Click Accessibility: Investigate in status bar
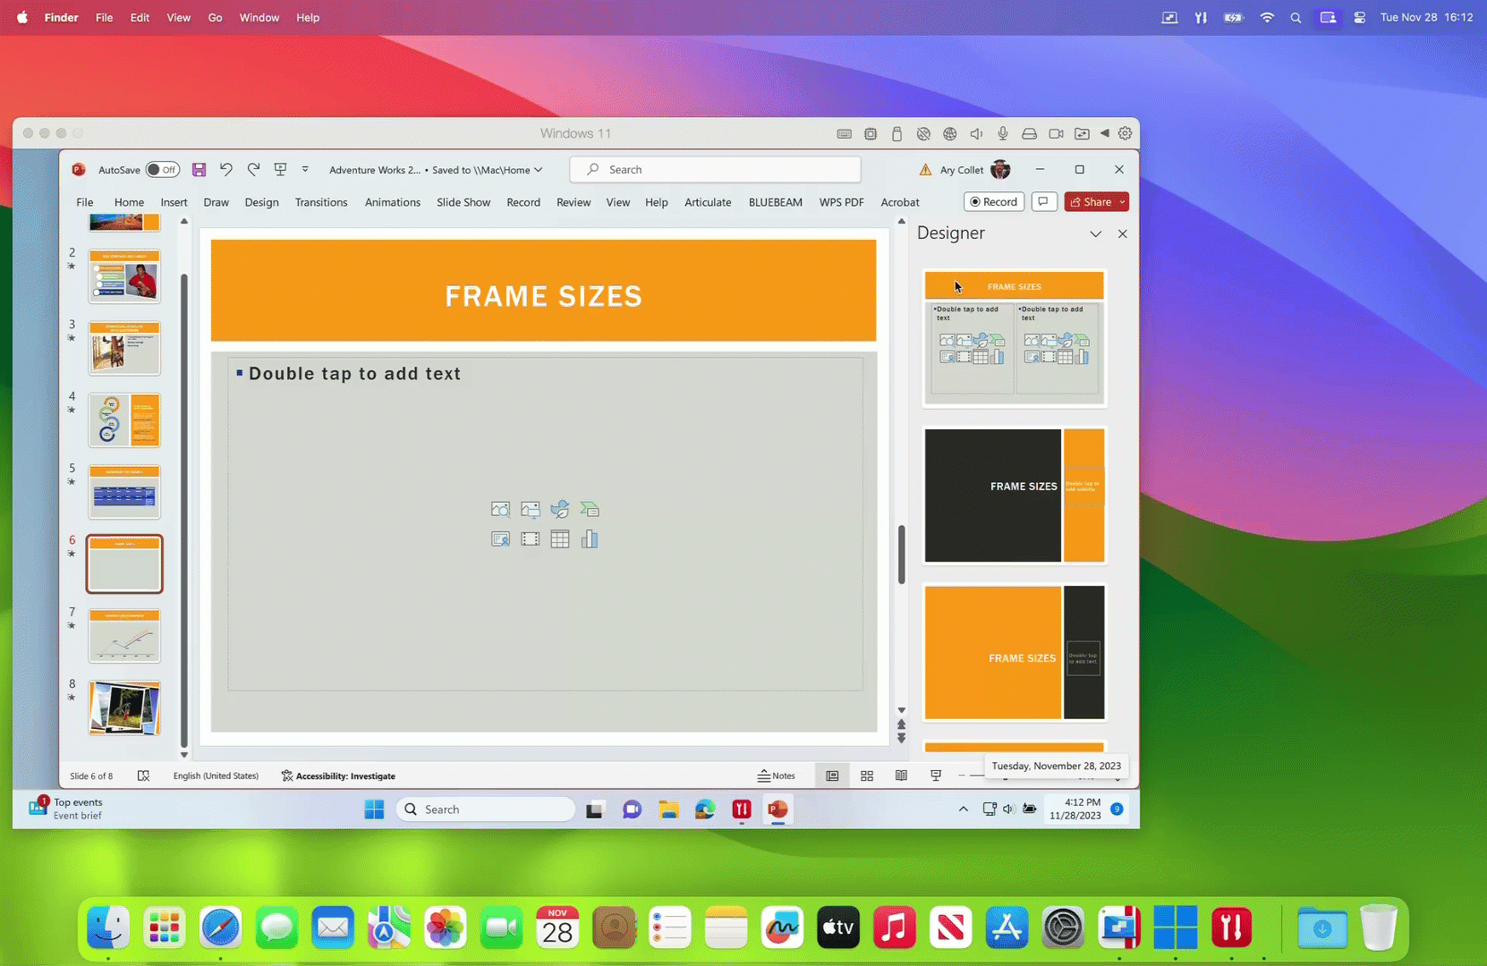The height and width of the screenshot is (966, 1487). click(x=337, y=775)
